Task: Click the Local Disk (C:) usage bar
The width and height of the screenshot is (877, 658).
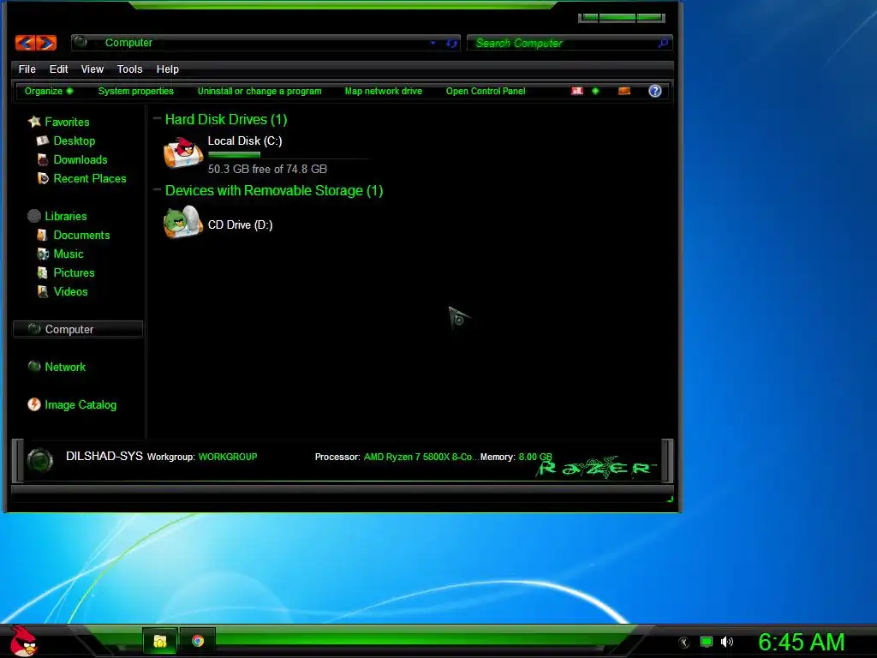Action: [289, 154]
